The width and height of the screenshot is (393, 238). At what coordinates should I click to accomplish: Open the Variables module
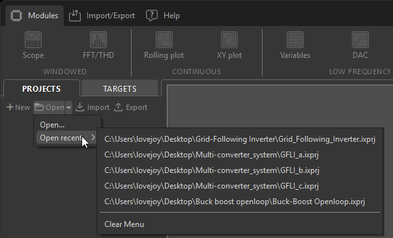click(295, 46)
